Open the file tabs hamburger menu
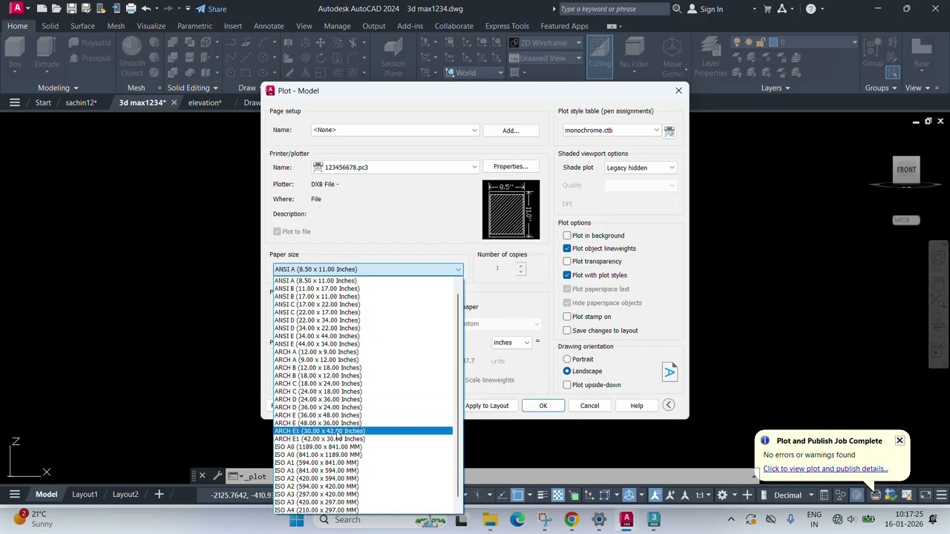The height and width of the screenshot is (534, 950). [14, 102]
